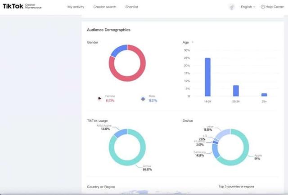288x195 pixels.
Task: Click the TikTok Creator Marketplace logo
Action: click(x=22, y=7)
